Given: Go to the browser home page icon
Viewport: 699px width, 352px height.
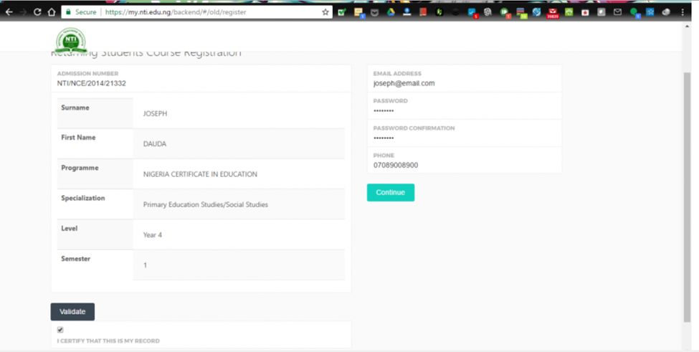Looking at the screenshot, I should 52,12.
